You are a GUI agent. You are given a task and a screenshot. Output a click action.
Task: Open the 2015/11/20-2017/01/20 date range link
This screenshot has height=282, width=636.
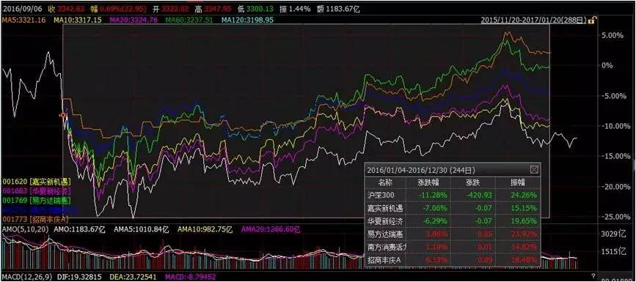pos(534,20)
